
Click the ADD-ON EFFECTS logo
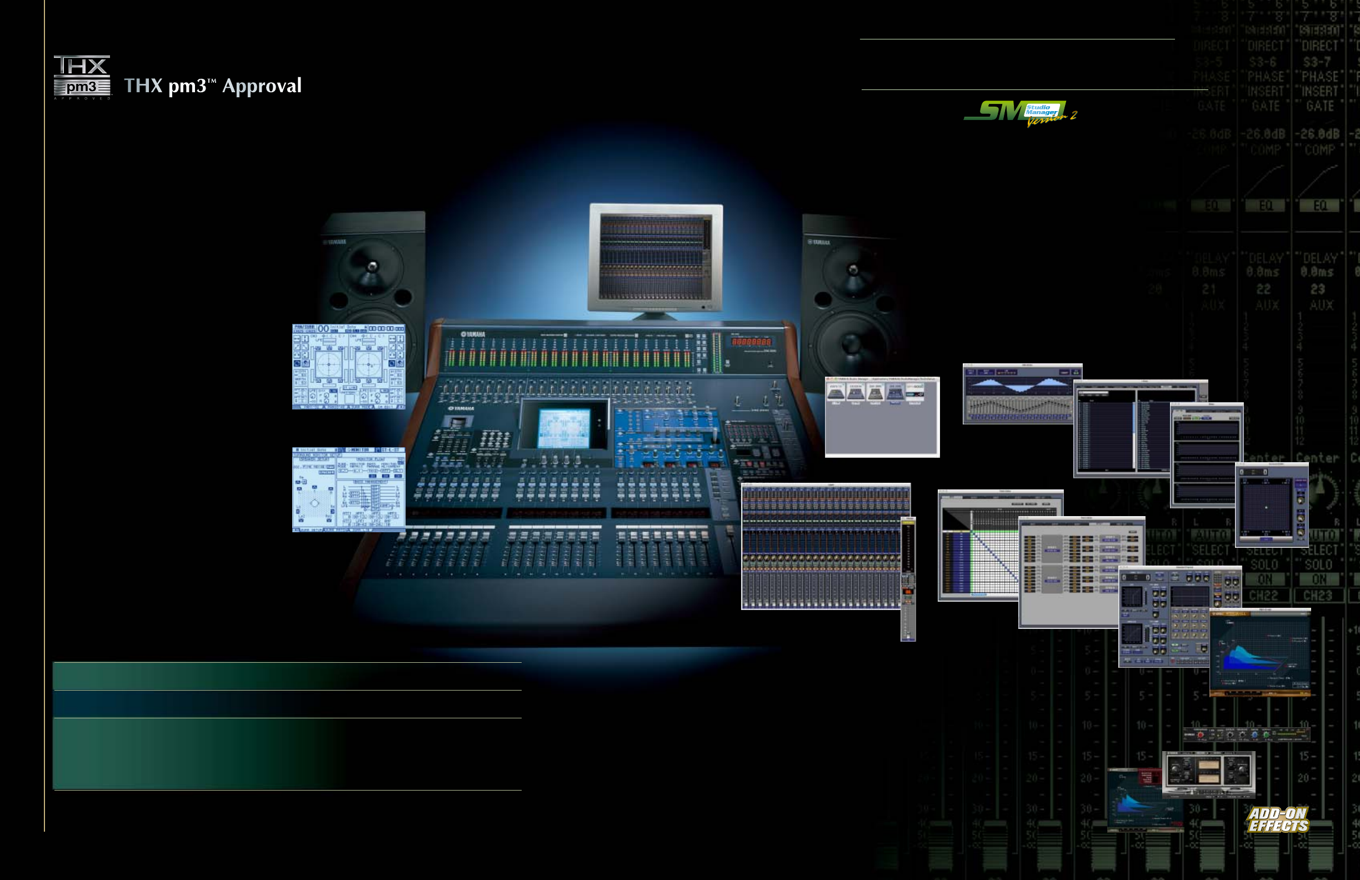[x=1278, y=819]
